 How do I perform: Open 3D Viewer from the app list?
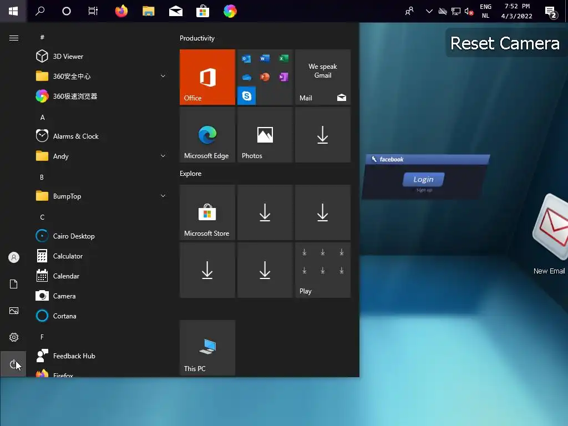coord(101,56)
